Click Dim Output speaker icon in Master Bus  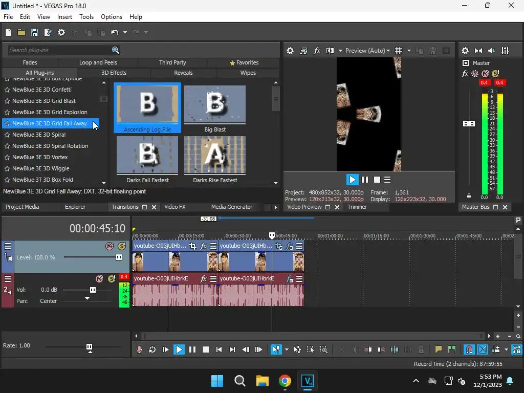[492, 51]
